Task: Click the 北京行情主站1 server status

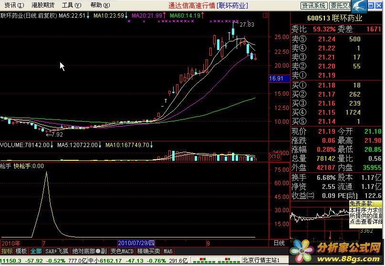Action: (x=261, y=260)
